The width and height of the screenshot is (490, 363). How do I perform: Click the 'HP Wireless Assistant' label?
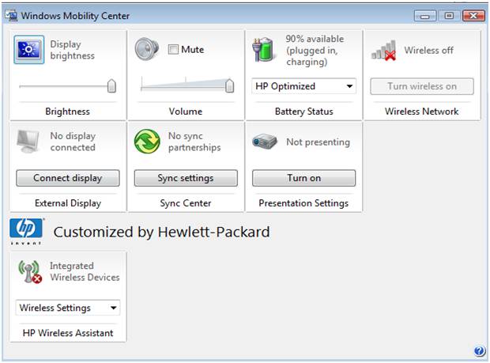68,333
